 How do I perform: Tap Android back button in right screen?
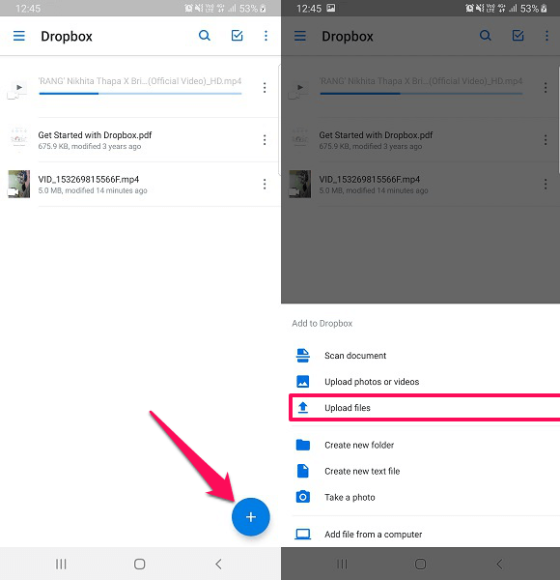pyautogui.click(x=499, y=564)
